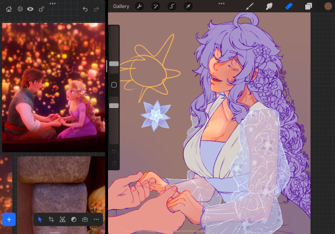Screen dimensions: 335x234
Task: Tap the square modify button on sidebar
Action: [x=114, y=85]
